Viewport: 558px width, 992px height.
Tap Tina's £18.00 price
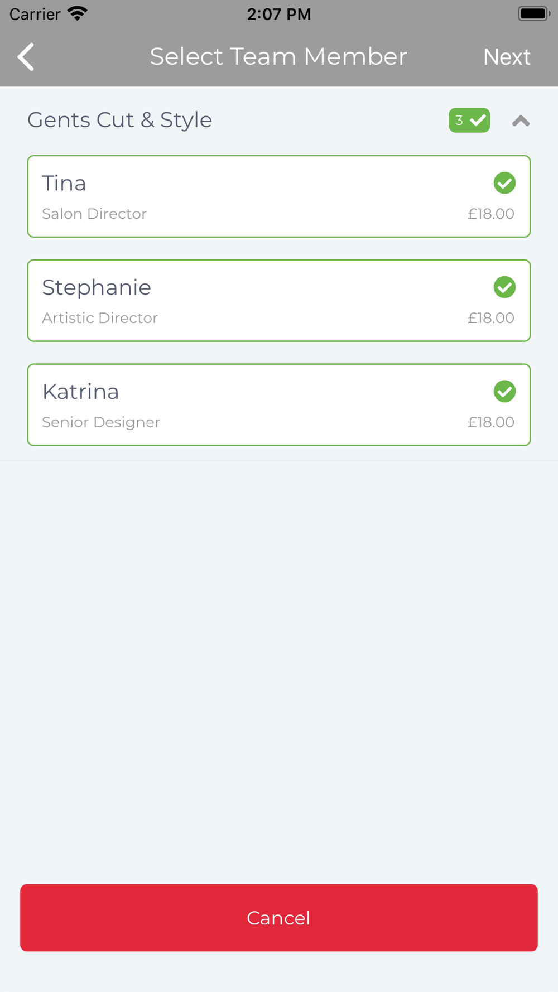pos(491,214)
